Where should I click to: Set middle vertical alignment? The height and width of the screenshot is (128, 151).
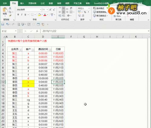(x=64, y=8)
